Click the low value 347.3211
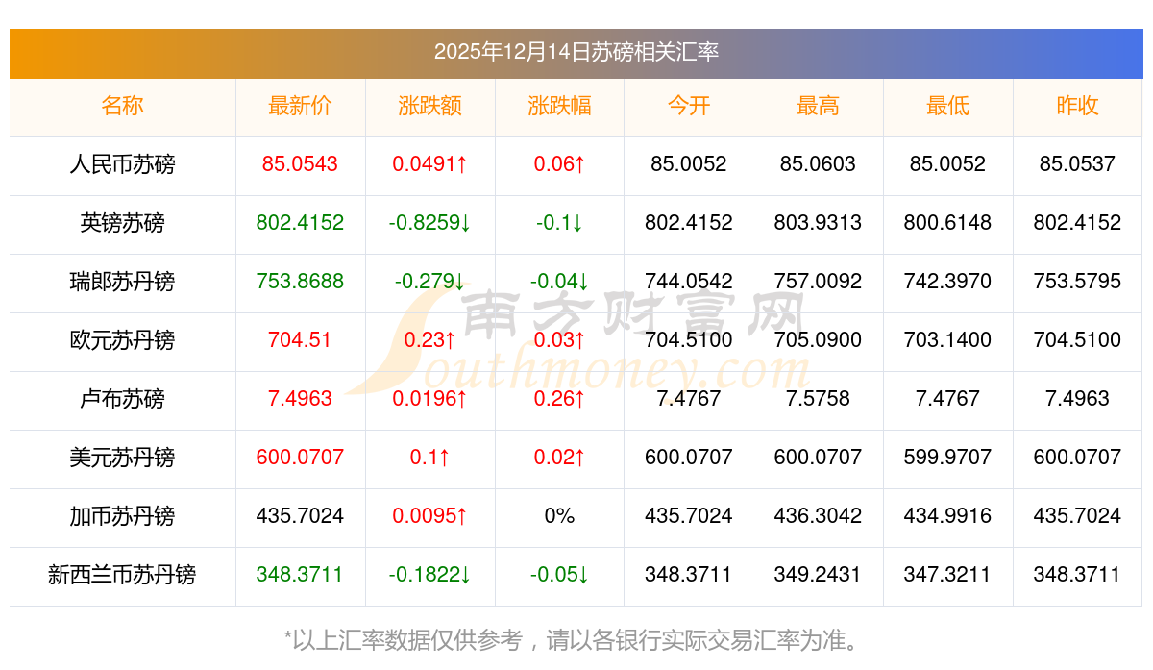Image resolution: width=1153 pixels, height=670 pixels. (x=947, y=575)
